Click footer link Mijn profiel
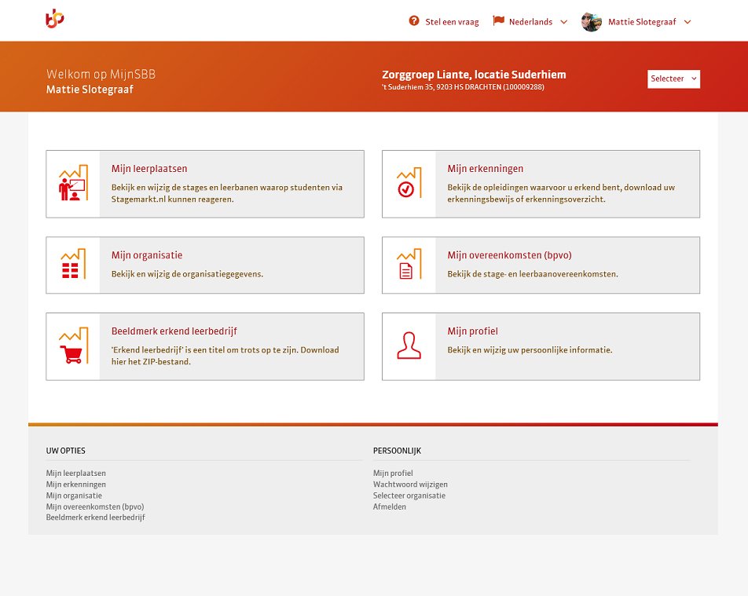Viewport: 748px width, 596px height. 393,473
